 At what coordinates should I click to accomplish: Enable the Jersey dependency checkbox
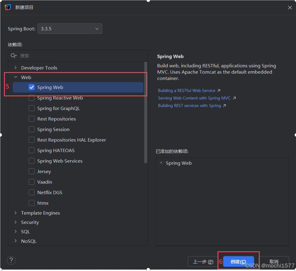point(31,172)
